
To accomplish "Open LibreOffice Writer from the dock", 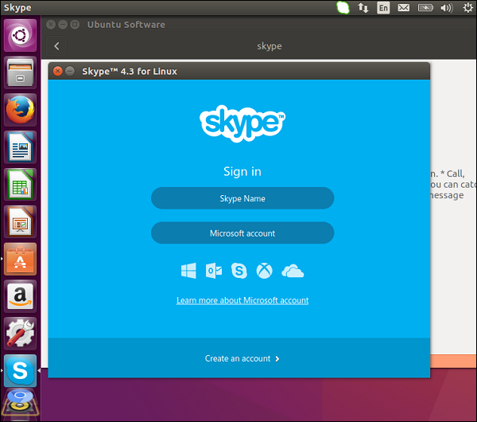I will (x=20, y=147).
